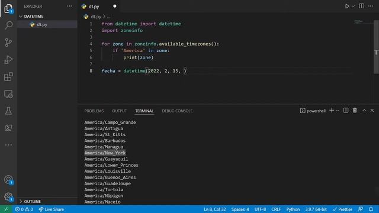Close the bottom panel

click(372, 111)
